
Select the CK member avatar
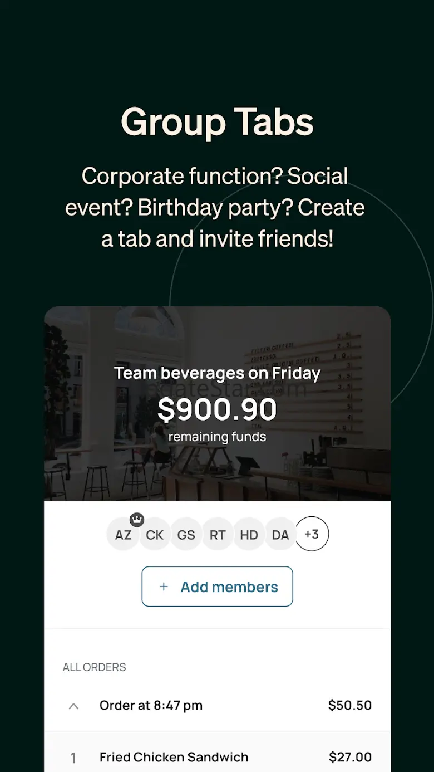click(155, 535)
